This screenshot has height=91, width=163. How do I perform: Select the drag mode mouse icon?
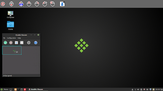45,4
